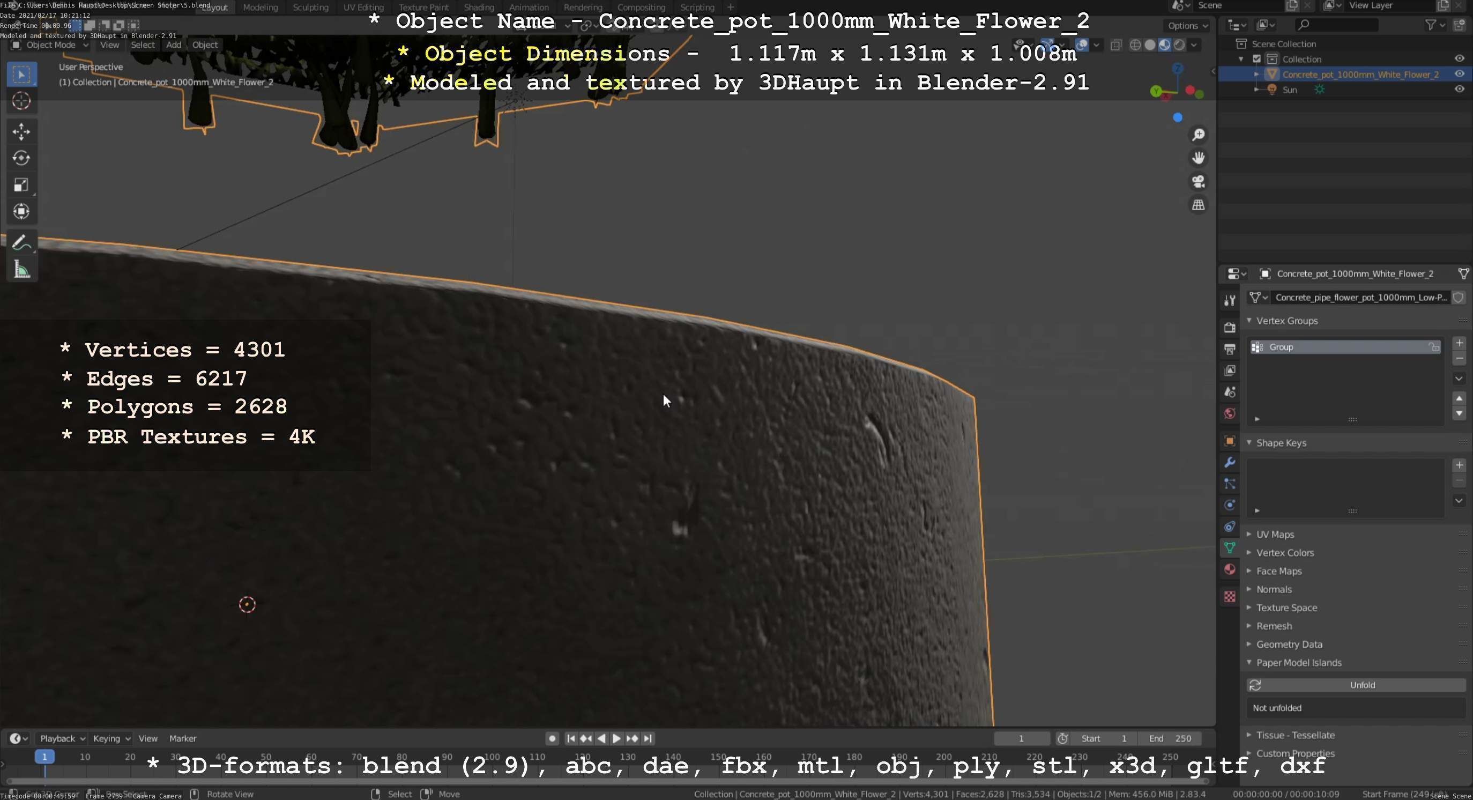Open the Material properties tab

1230,569
